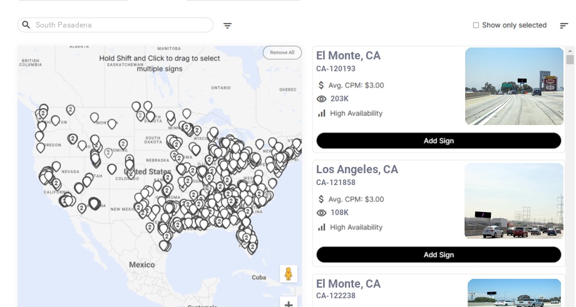Screen dimensions: 576x307
Task: Toggle Show only selected checkbox
Action: (476, 25)
